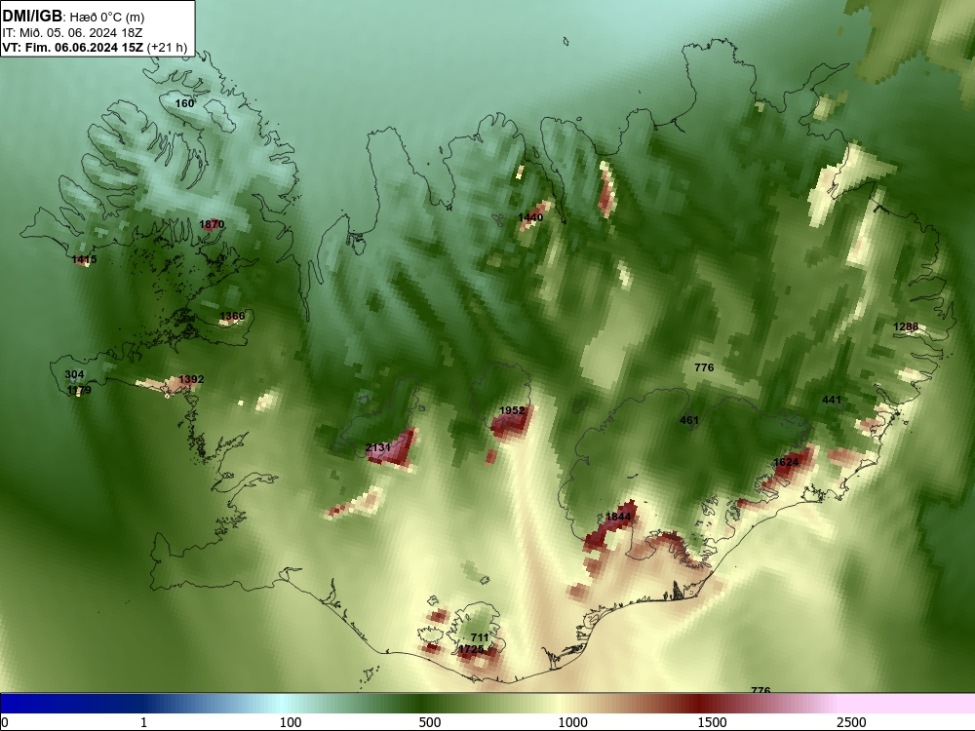Click the initial time line 'IT: Mið. 05. 06. 2024 18Z'
Viewport: 975px width, 731px height.
click(72, 33)
